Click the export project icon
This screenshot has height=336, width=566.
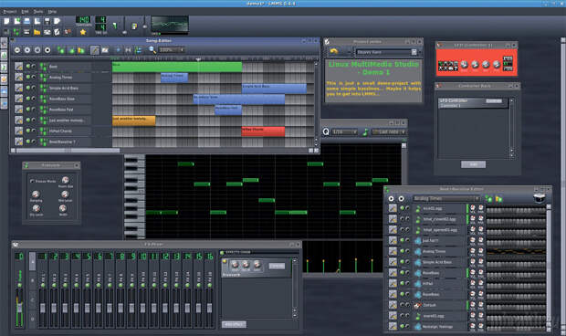tap(57, 21)
